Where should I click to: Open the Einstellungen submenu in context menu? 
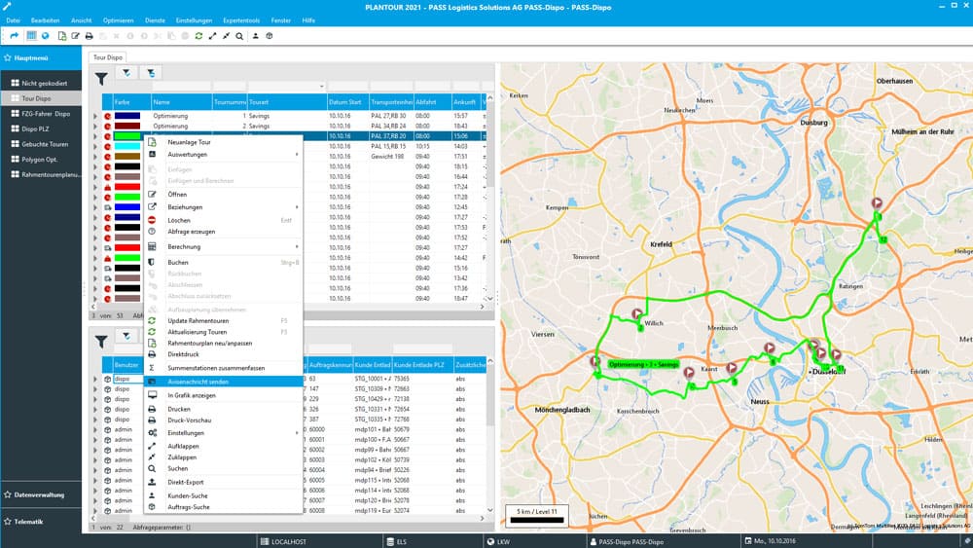(224, 433)
